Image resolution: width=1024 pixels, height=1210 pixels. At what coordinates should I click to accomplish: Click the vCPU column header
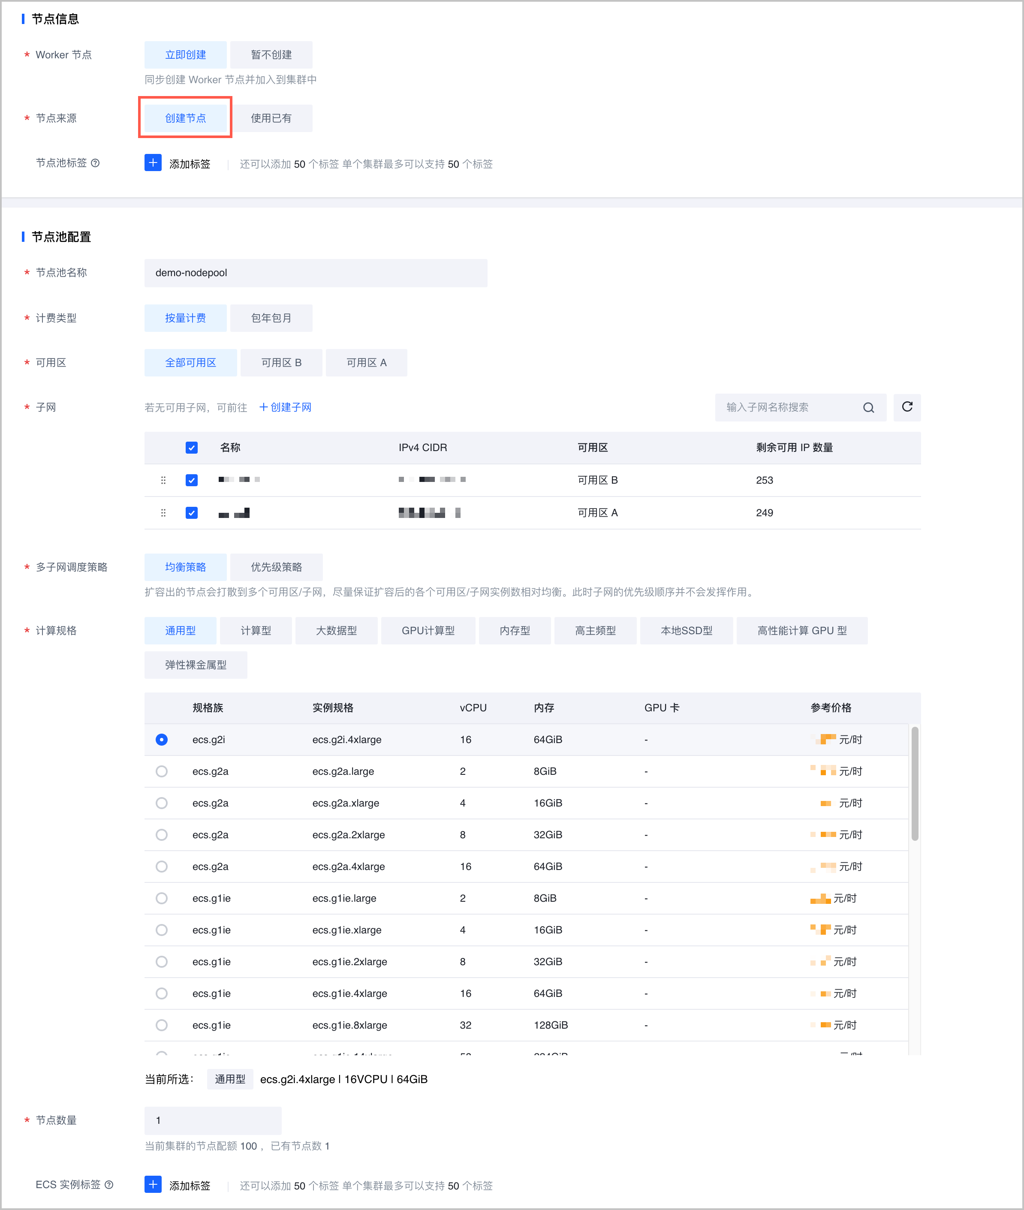point(473,708)
